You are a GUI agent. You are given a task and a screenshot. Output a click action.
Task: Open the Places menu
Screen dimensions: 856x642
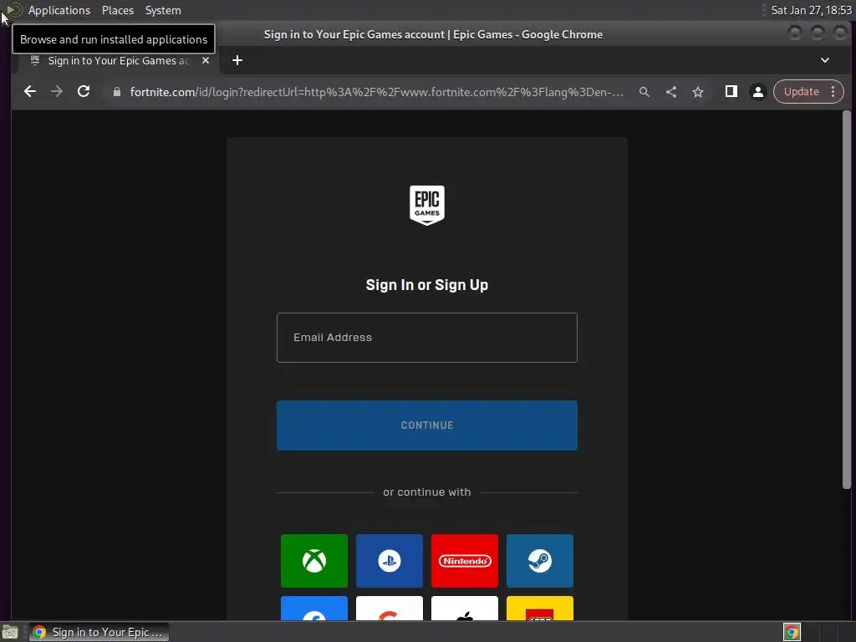coord(117,10)
